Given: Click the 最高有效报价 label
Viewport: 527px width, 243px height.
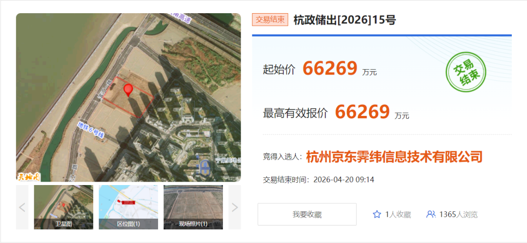Looking at the screenshot, I should click(x=295, y=113).
